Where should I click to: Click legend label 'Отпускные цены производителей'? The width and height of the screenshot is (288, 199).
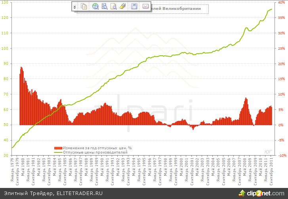point(95,152)
